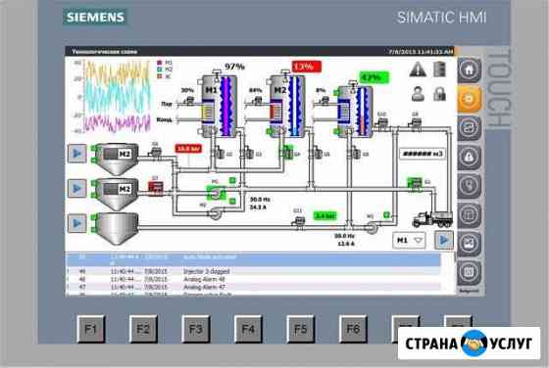Toggle green indicator on top M2 hopper
The image size is (549, 368).
(94, 148)
